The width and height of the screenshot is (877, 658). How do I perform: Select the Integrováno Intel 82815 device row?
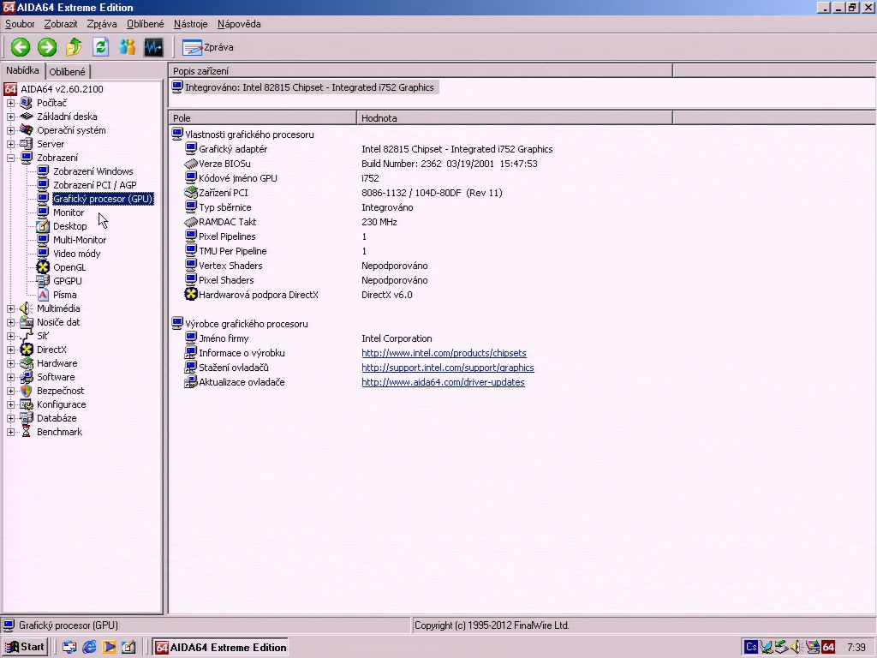tap(305, 87)
